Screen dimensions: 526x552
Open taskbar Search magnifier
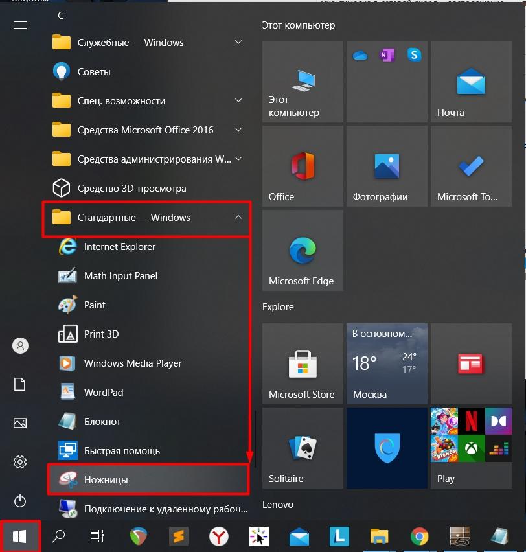pyautogui.click(x=58, y=536)
